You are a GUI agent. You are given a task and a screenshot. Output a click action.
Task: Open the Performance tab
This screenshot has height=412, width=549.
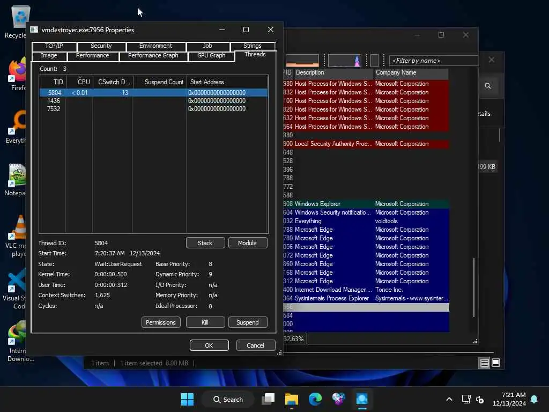[x=92, y=56]
